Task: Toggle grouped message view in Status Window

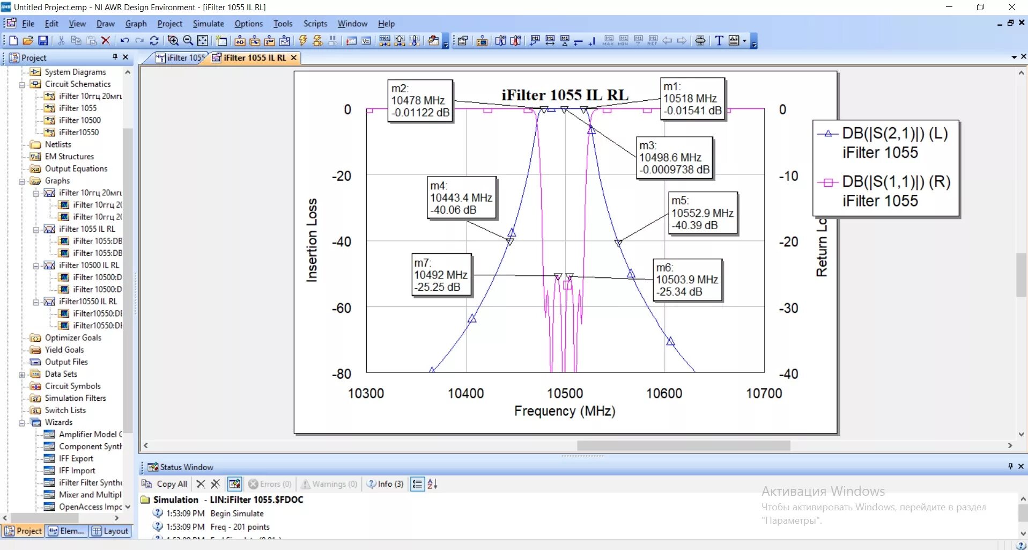Action: [417, 484]
